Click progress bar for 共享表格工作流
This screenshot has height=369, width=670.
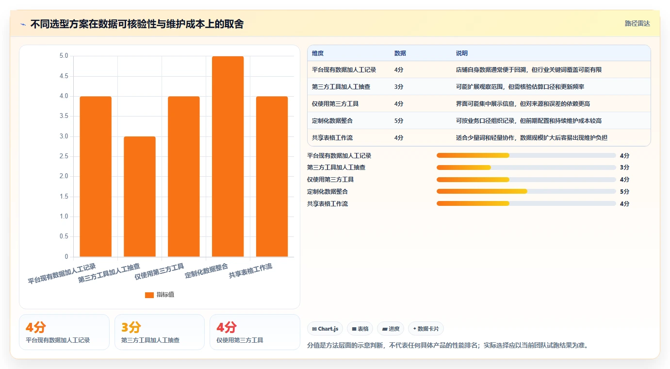click(x=526, y=203)
